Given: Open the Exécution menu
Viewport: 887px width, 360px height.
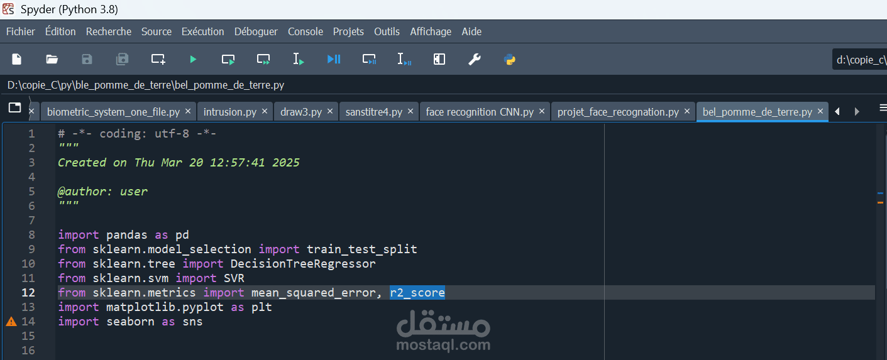Looking at the screenshot, I should click(x=202, y=31).
